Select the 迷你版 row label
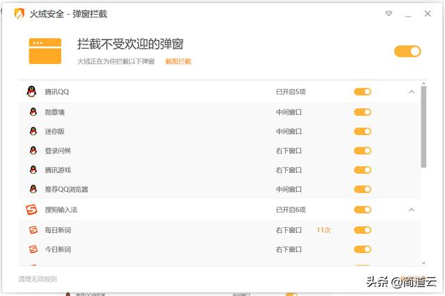The image size is (445, 296). (54, 131)
